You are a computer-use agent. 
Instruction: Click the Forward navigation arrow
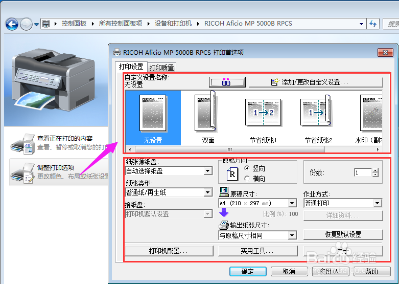click(26, 24)
